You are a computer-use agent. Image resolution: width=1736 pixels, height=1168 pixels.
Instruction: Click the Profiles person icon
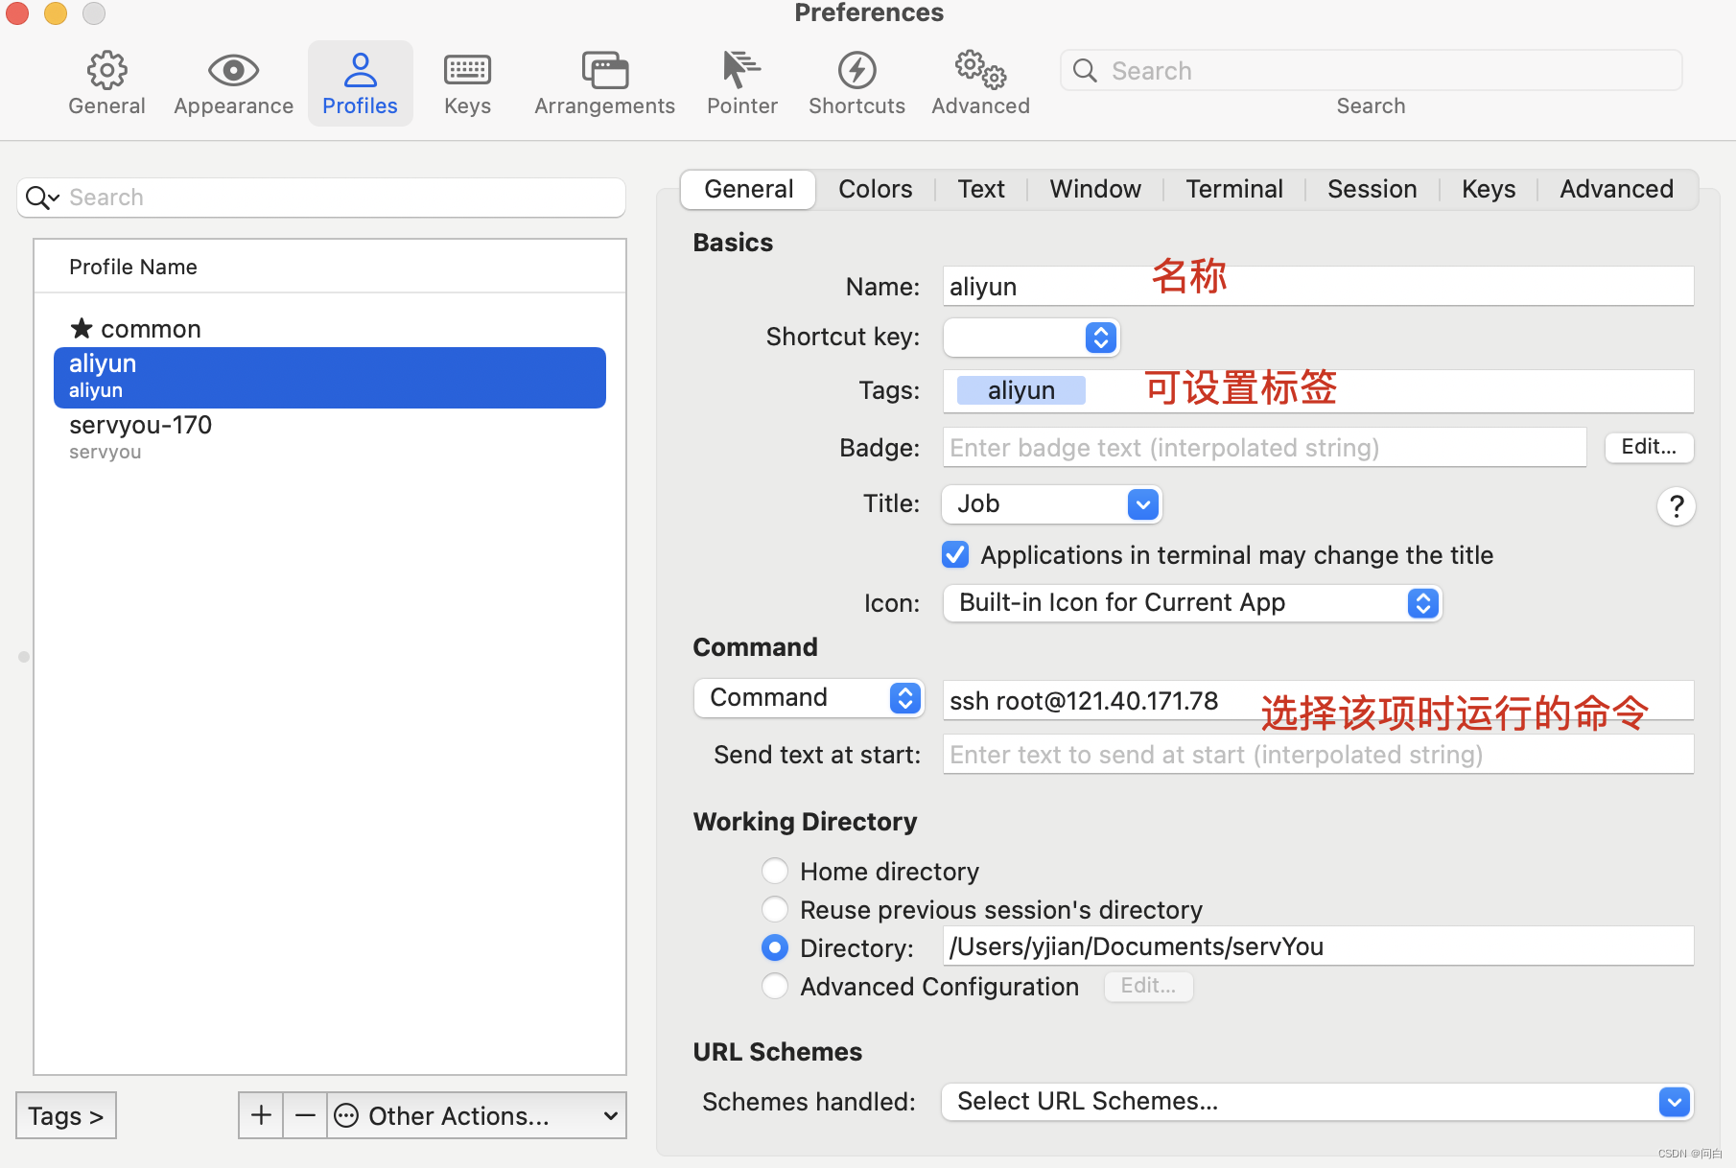point(360,82)
